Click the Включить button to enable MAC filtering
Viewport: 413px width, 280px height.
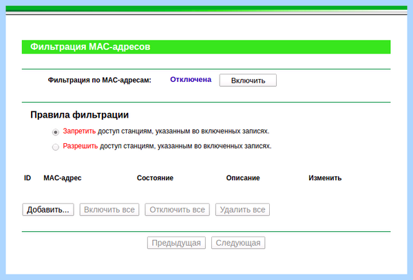248,80
